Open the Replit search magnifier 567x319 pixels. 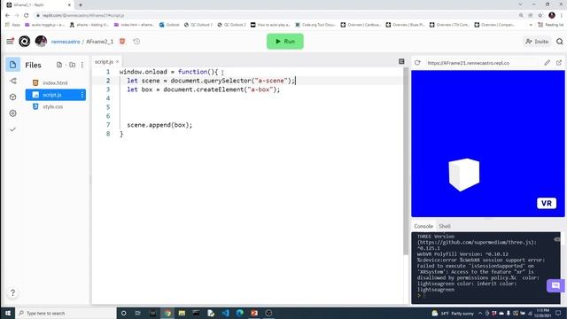point(559,42)
